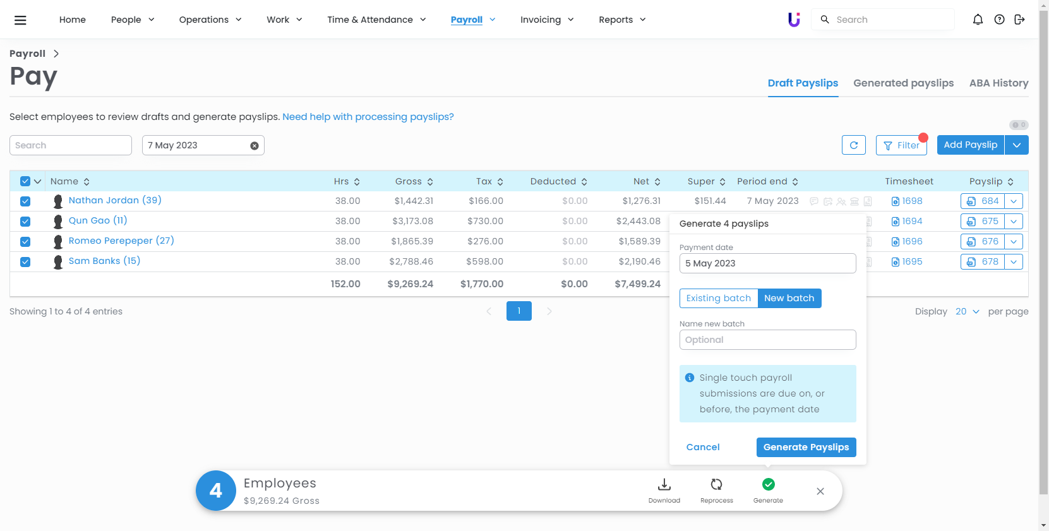
Task: Select the Existing batch option
Action: (x=718, y=298)
